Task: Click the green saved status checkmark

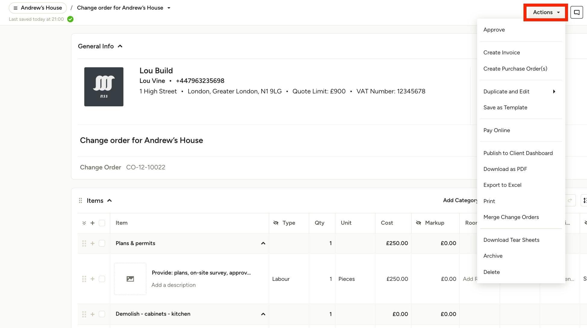Action: 70,19
